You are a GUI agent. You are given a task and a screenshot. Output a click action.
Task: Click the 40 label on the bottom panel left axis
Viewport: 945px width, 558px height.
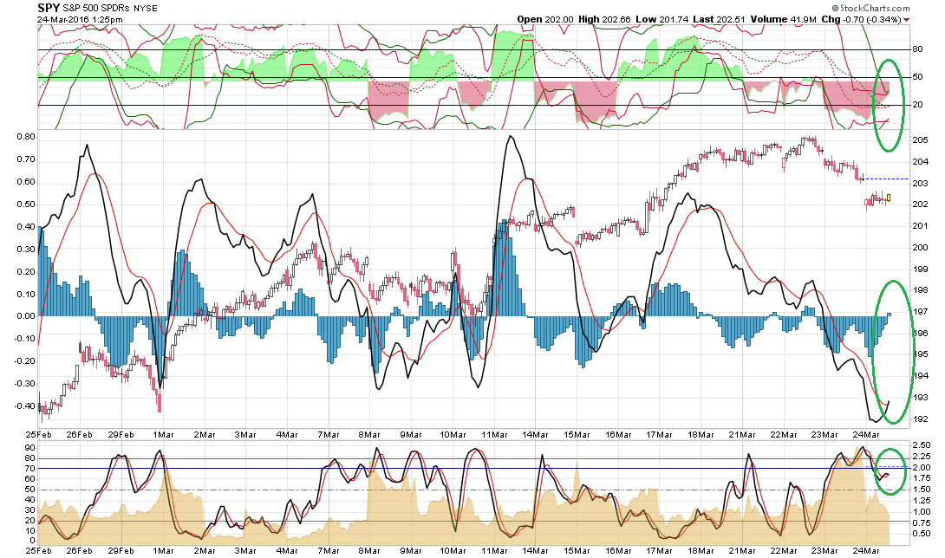pos(30,500)
